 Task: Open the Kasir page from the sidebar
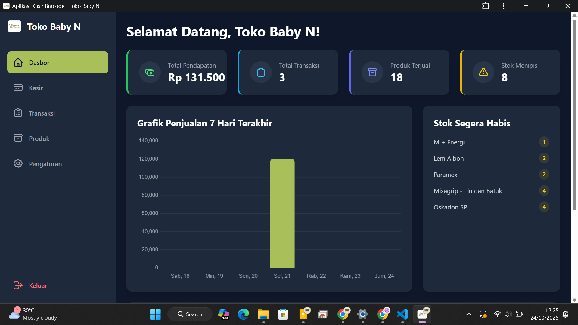[36, 88]
